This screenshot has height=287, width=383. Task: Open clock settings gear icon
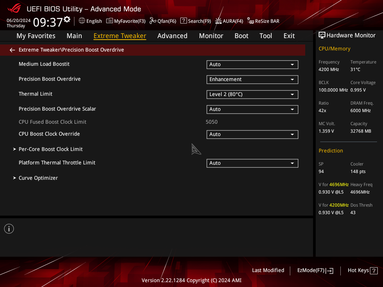[x=67, y=19]
